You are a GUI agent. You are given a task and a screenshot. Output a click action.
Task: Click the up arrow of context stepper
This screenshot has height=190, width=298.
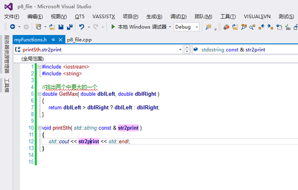[x=187, y=47]
